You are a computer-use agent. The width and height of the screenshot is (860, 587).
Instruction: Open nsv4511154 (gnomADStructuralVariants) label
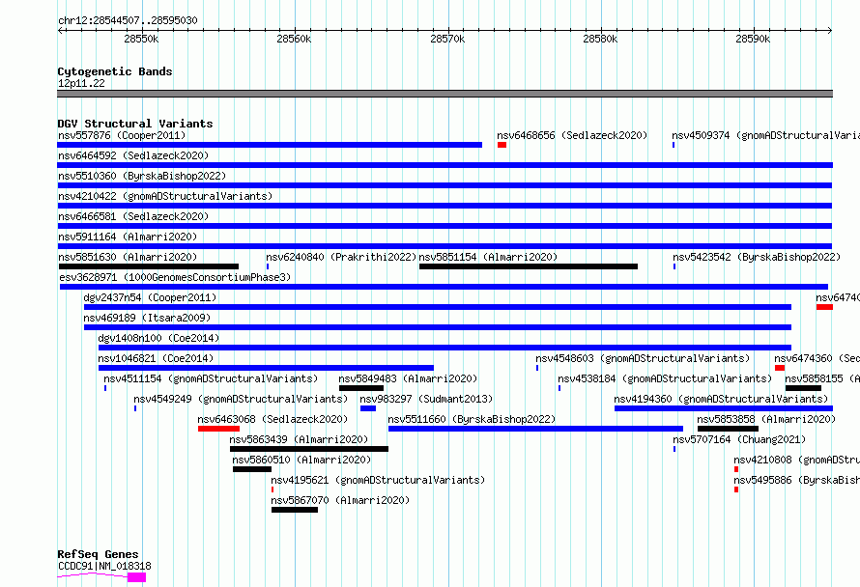click(211, 378)
